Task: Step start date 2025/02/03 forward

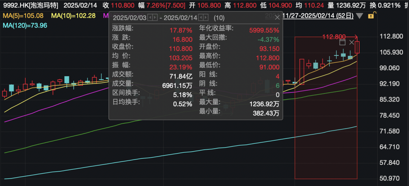Action: point(155,18)
